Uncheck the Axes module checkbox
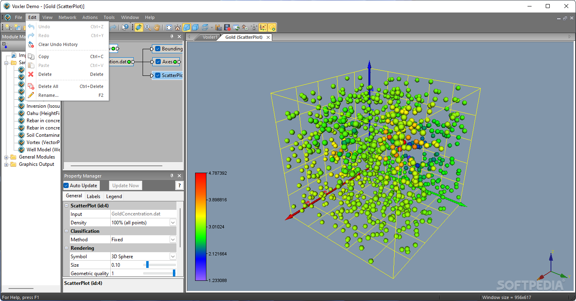Screen dimensions: 576x301 point(158,62)
